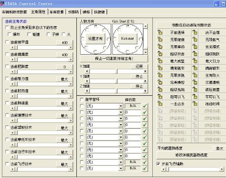
Task: Click the 还原 button for X加速
Action: [x=139, y=66]
